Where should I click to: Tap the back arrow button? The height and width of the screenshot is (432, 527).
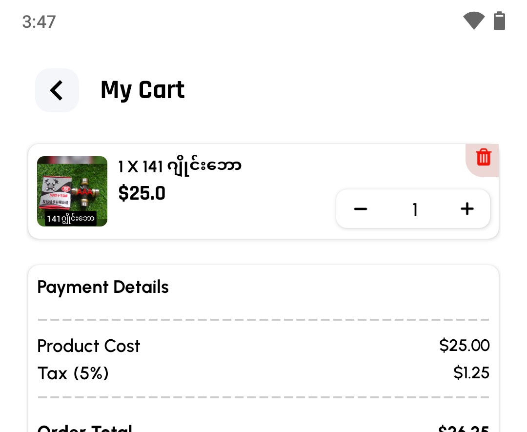[x=57, y=90]
